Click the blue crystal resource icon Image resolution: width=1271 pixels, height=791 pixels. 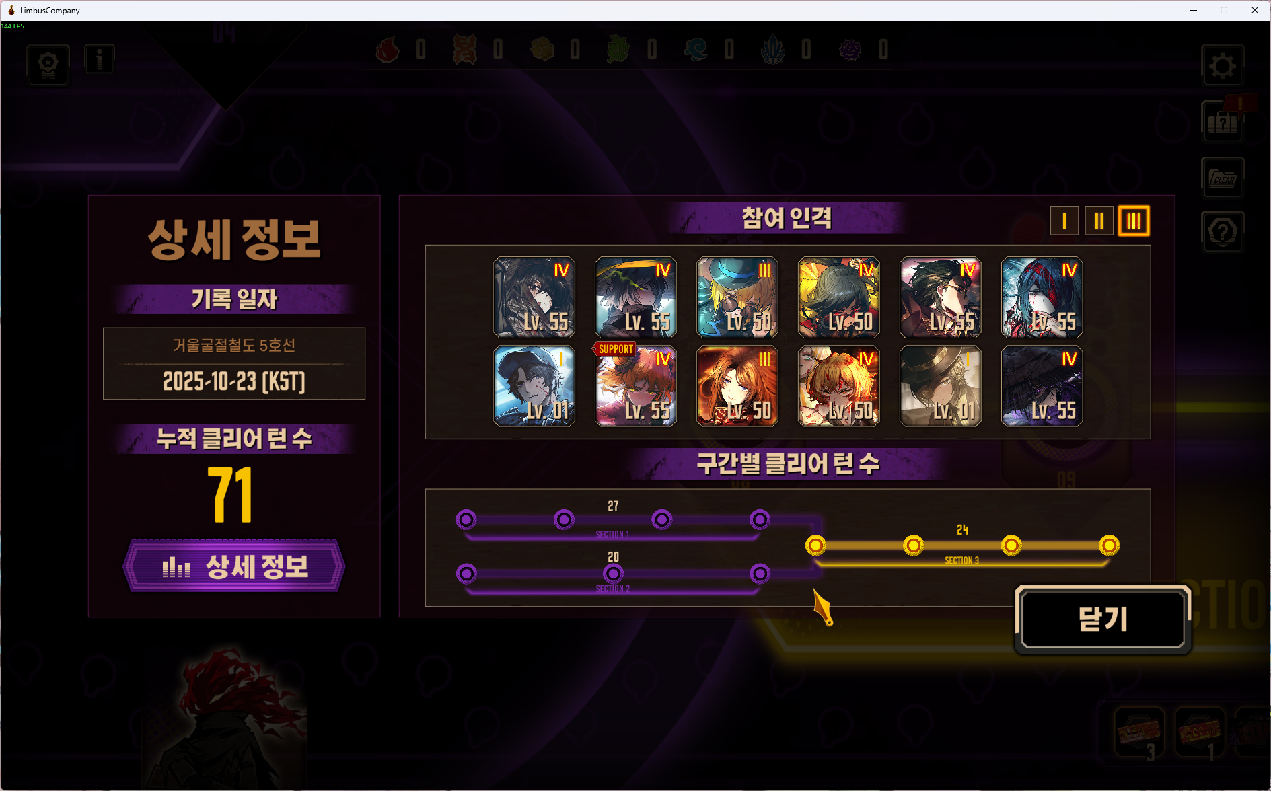point(773,50)
